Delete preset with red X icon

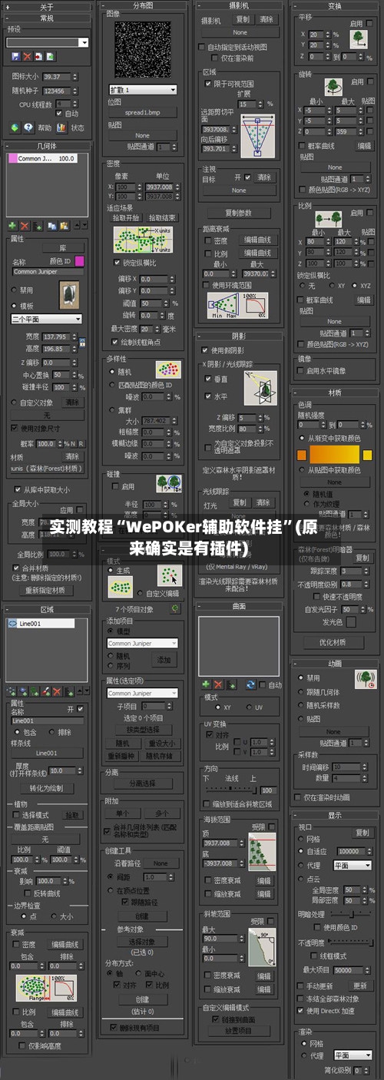coord(27,56)
